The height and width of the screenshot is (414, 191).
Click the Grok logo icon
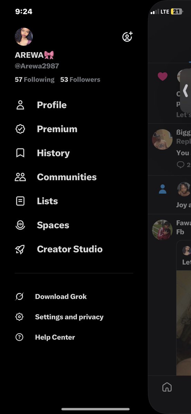click(x=19, y=297)
